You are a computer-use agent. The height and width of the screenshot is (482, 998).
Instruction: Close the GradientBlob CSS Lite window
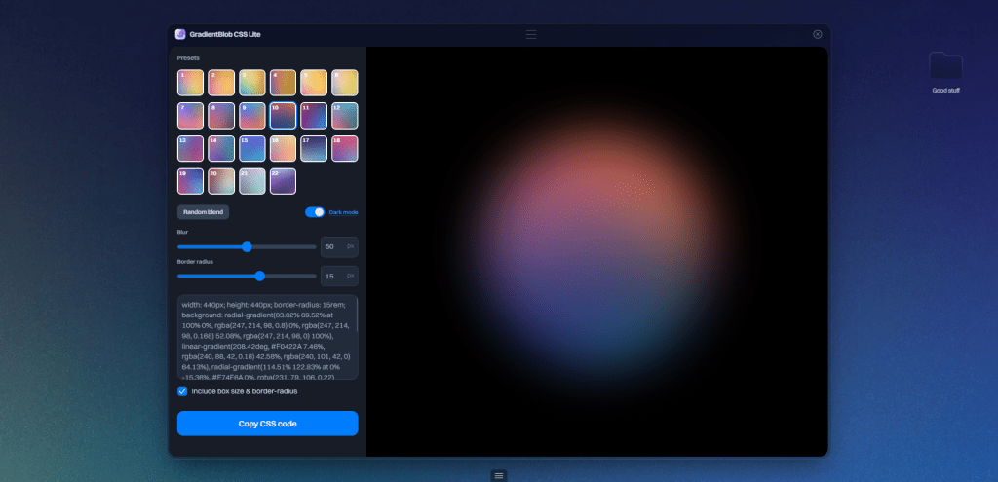click(817, 34)
